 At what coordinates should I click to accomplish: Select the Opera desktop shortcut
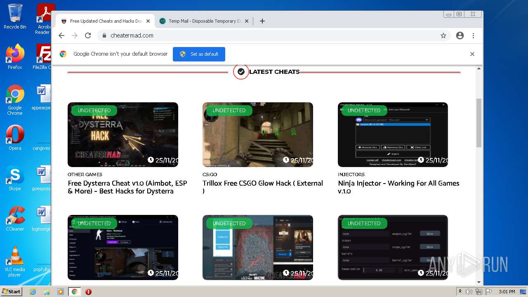point(15,138)
